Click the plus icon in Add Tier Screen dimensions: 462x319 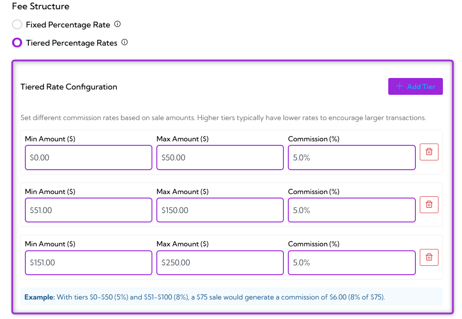[399, 86]
